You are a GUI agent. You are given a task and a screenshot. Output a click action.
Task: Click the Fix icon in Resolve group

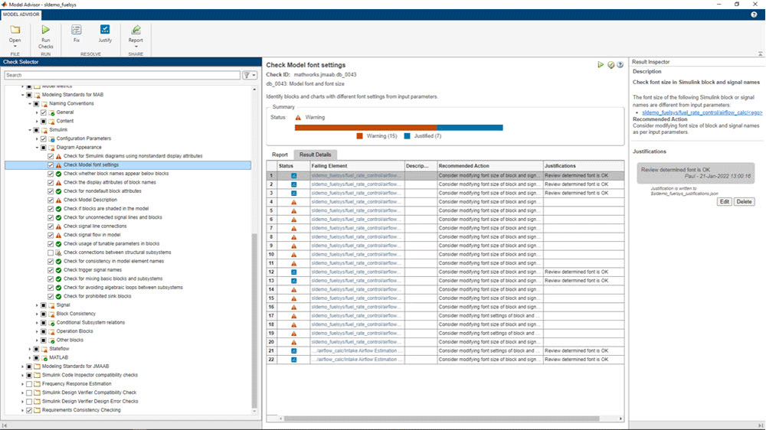coord(77,30)
